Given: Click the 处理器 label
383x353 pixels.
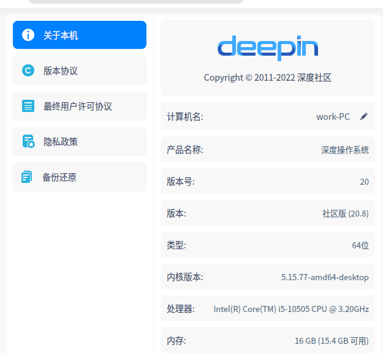Looking at the screenshot, I should 181,309.
